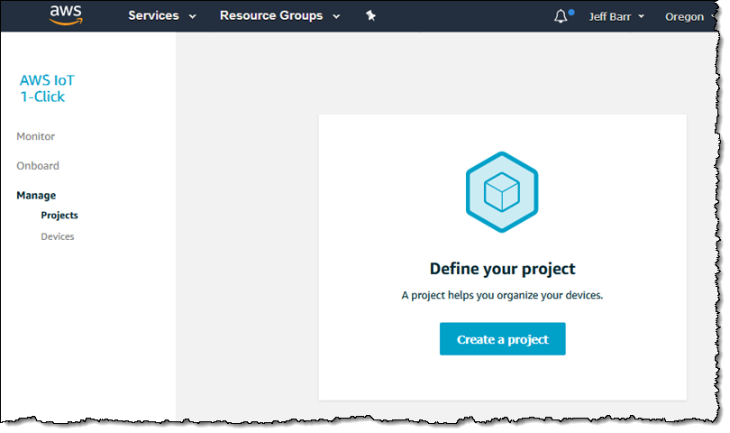The height and width of the screenshot is (433, 730).
Task: Click the Jeff Barr dropdown caret
Action: (641, 17)
